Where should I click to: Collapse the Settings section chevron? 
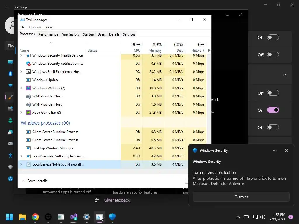[284, 74]
